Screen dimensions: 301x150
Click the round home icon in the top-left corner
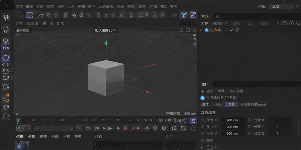coord(6,6)
